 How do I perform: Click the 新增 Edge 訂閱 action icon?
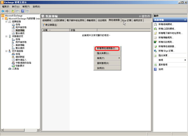click(x=155, y=51)
